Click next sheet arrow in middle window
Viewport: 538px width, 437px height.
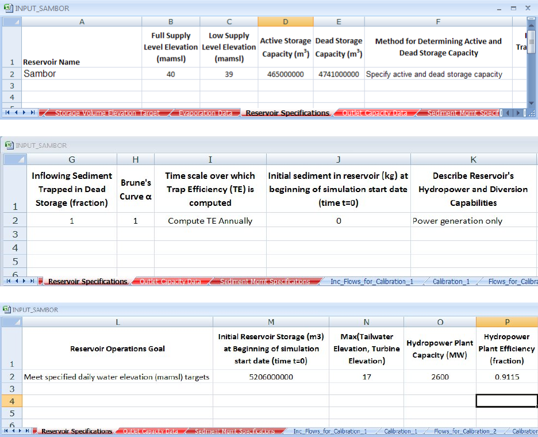tap(24, 281)
